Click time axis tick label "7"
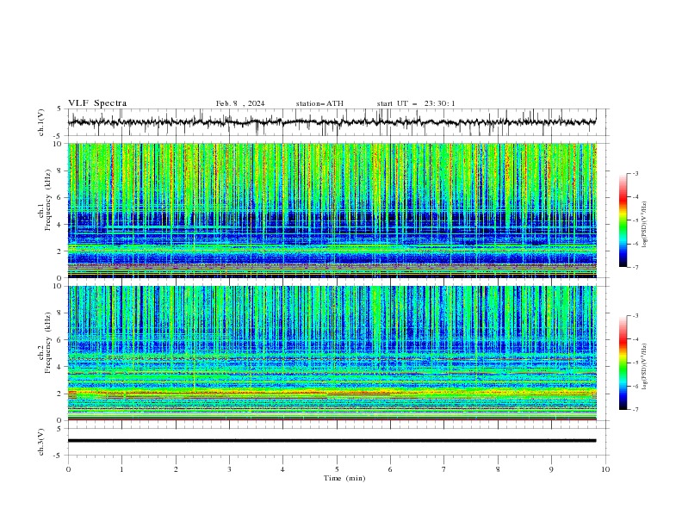This screenshot has height=527, width=682. [444, 469]
